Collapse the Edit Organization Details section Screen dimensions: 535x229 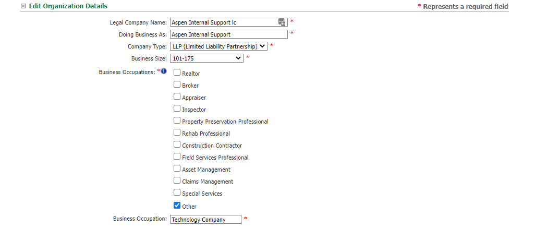[x=23, y=6]
